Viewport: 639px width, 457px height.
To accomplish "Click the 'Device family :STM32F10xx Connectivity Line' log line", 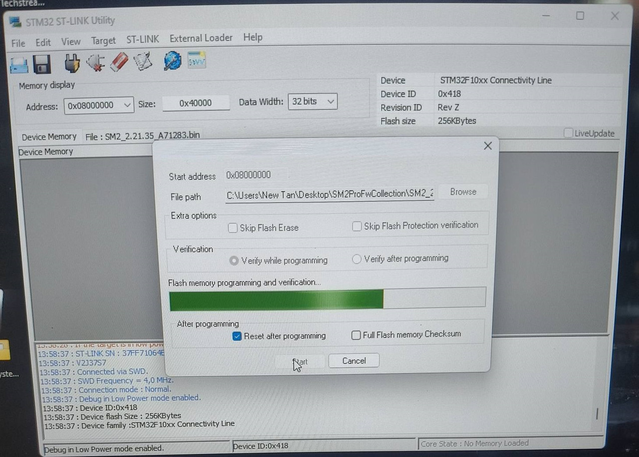I will pyautogui.click(x=139, y=425).
